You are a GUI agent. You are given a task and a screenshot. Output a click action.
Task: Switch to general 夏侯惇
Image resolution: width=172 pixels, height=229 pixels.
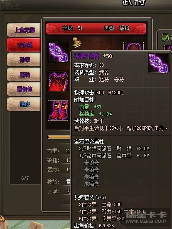point(24,89)
